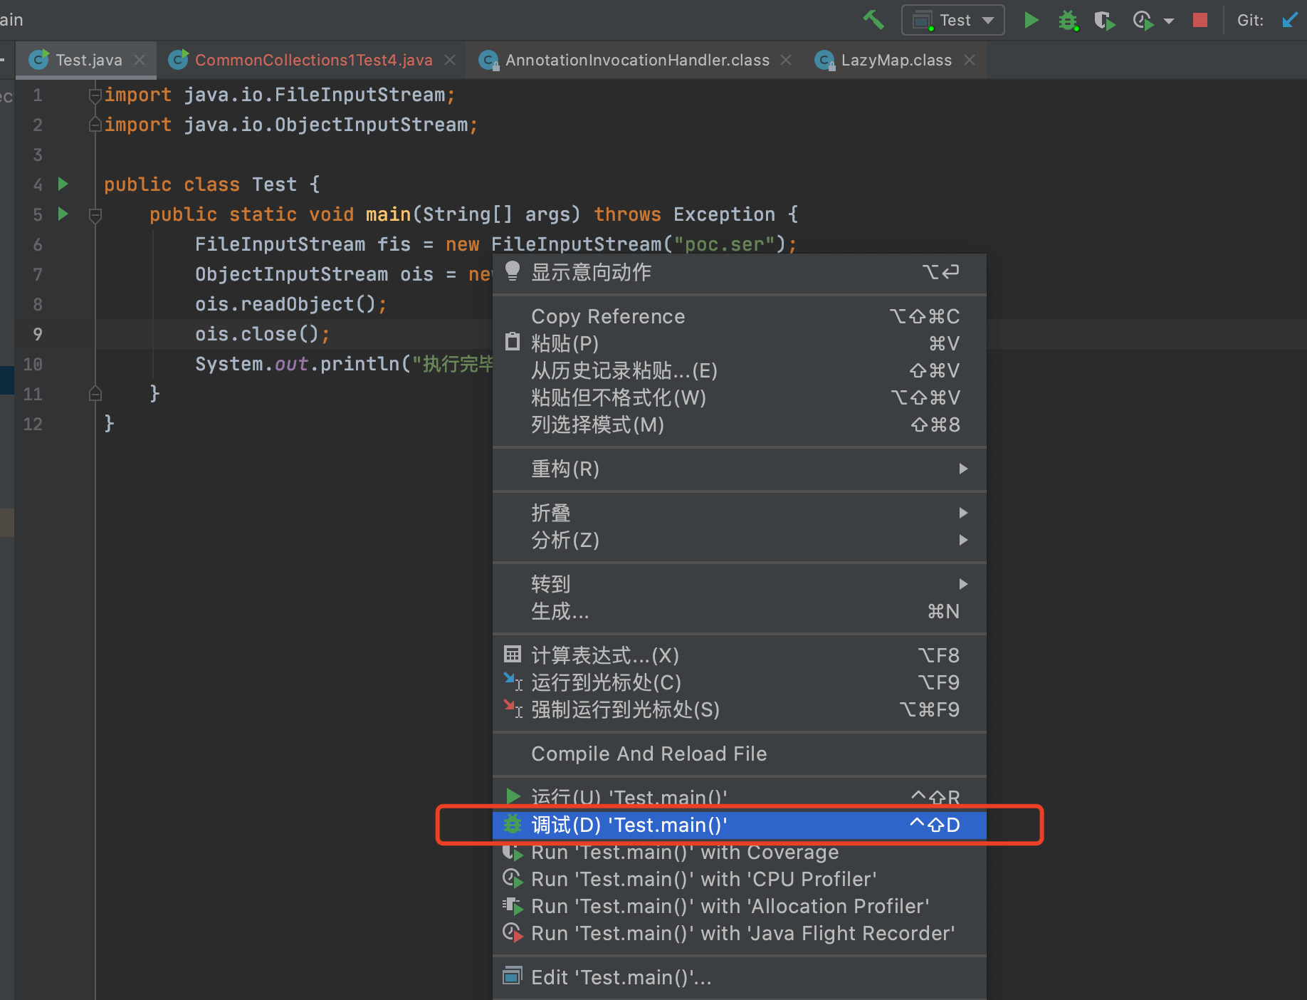Click ois.close(); on line 9
The image size is (1307, 1000).
(x=263, y=334)
